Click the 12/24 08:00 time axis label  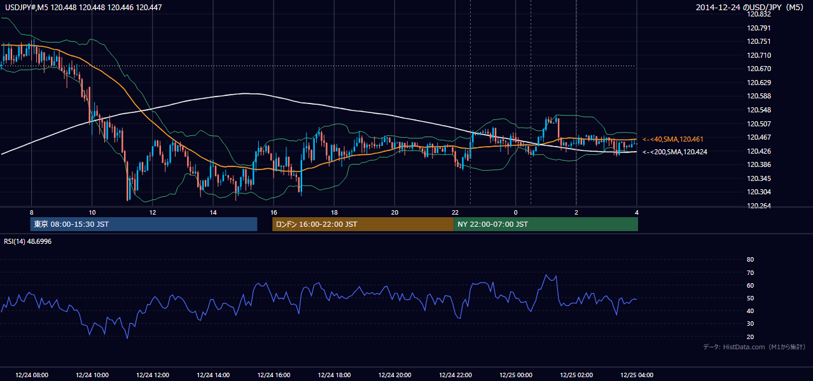32,375
